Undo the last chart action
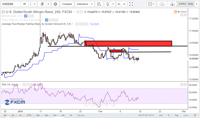This screenshot has height=118, width=200. 119,4
